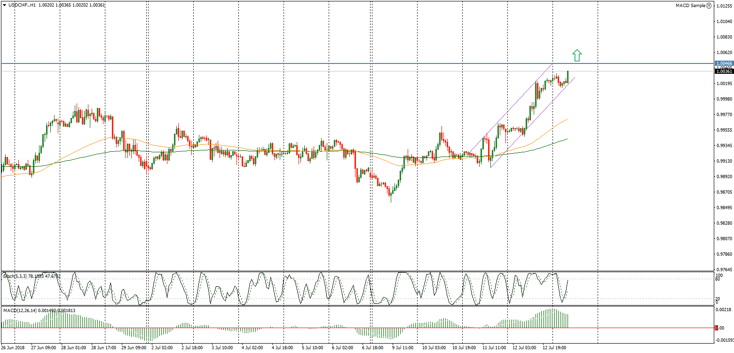Click the 2 Jul 02:00 time label
The image size is (734, 353).
[161, 348]
